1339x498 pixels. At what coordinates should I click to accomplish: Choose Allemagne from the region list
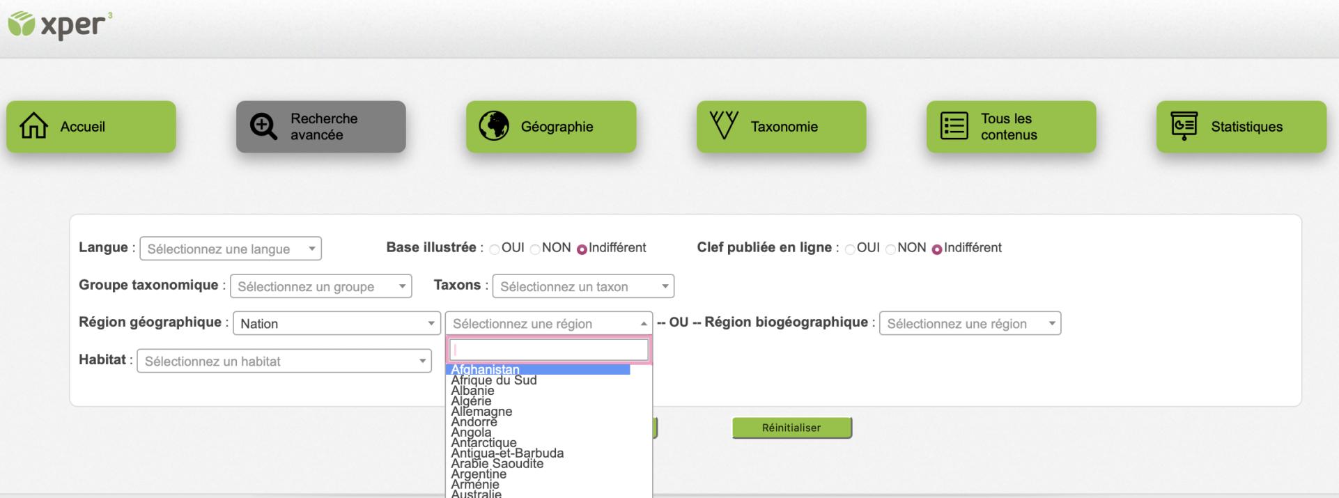click(x=481, y=412)
